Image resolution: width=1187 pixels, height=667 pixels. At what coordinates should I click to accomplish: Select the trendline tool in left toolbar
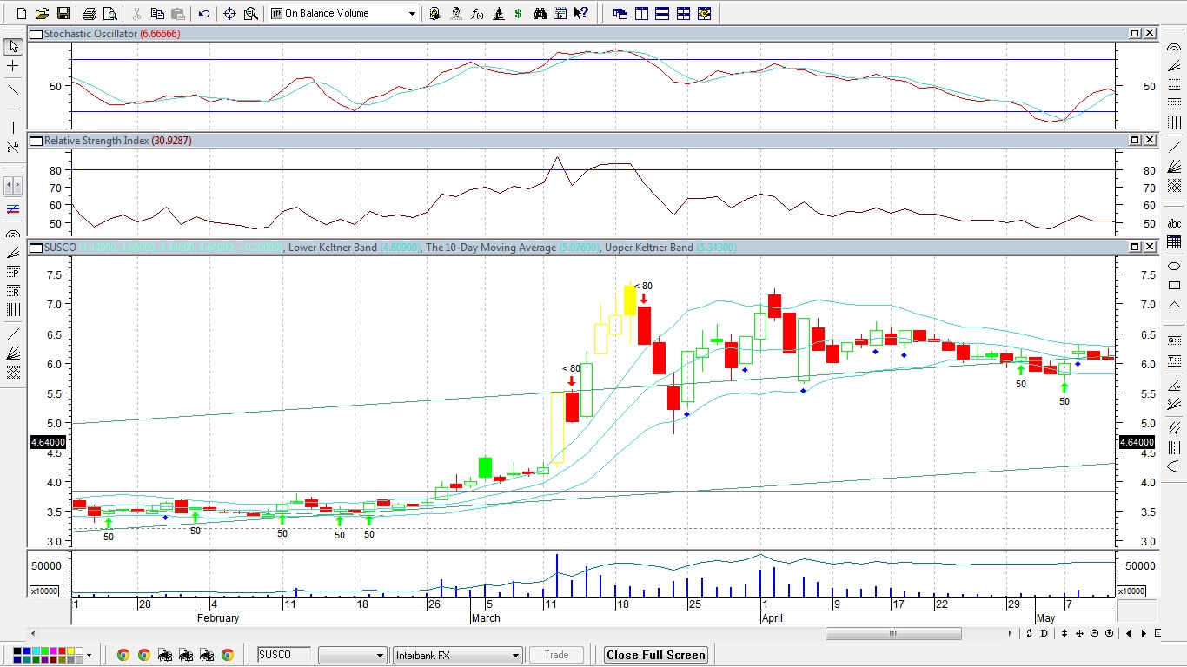[x=13, y=89]
